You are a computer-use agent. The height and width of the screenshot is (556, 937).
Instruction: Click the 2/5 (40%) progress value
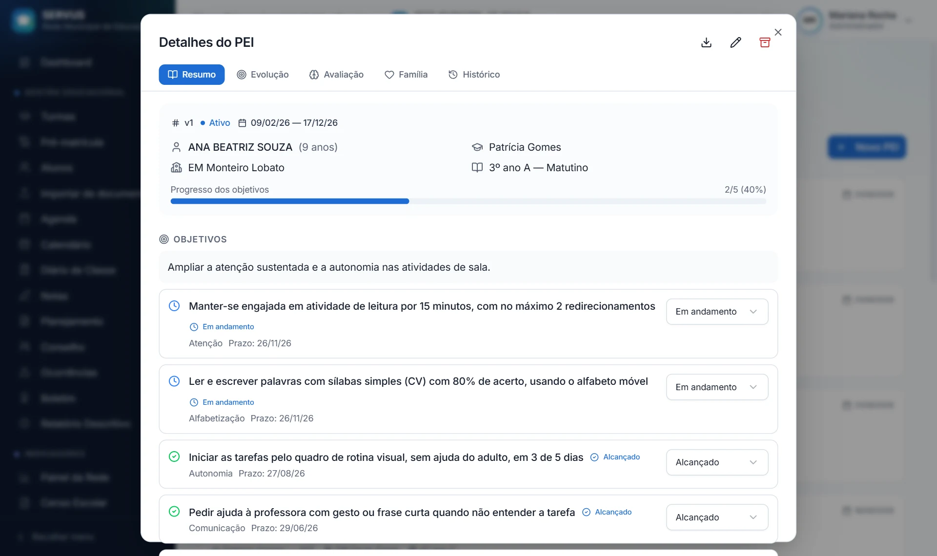click(745, 190)
